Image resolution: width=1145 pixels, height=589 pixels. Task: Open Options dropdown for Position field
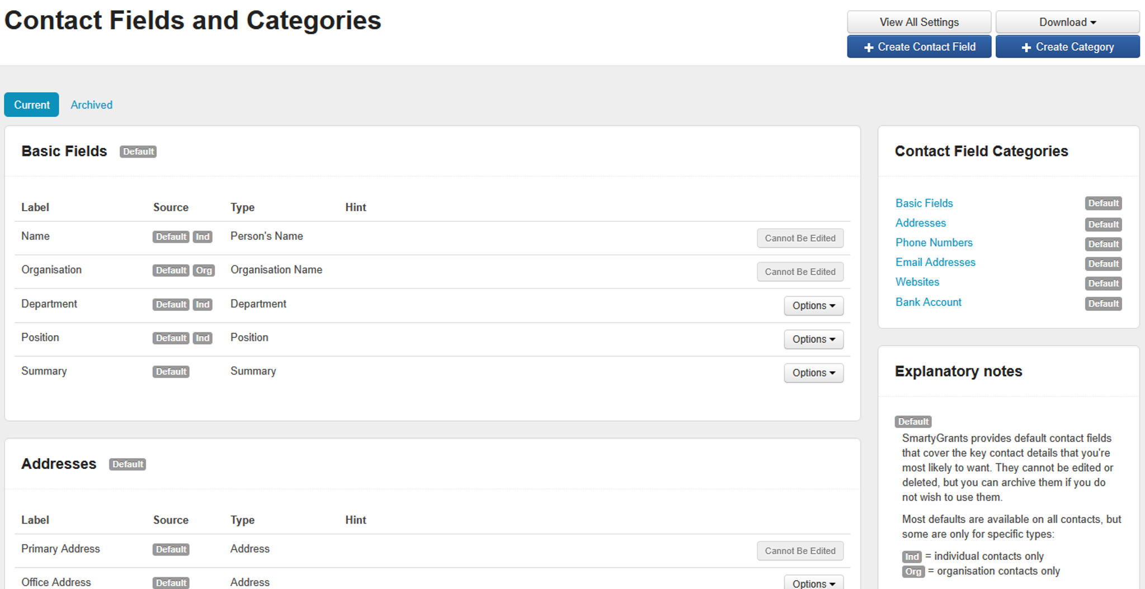pyautogui.click(x=813, y=339)
